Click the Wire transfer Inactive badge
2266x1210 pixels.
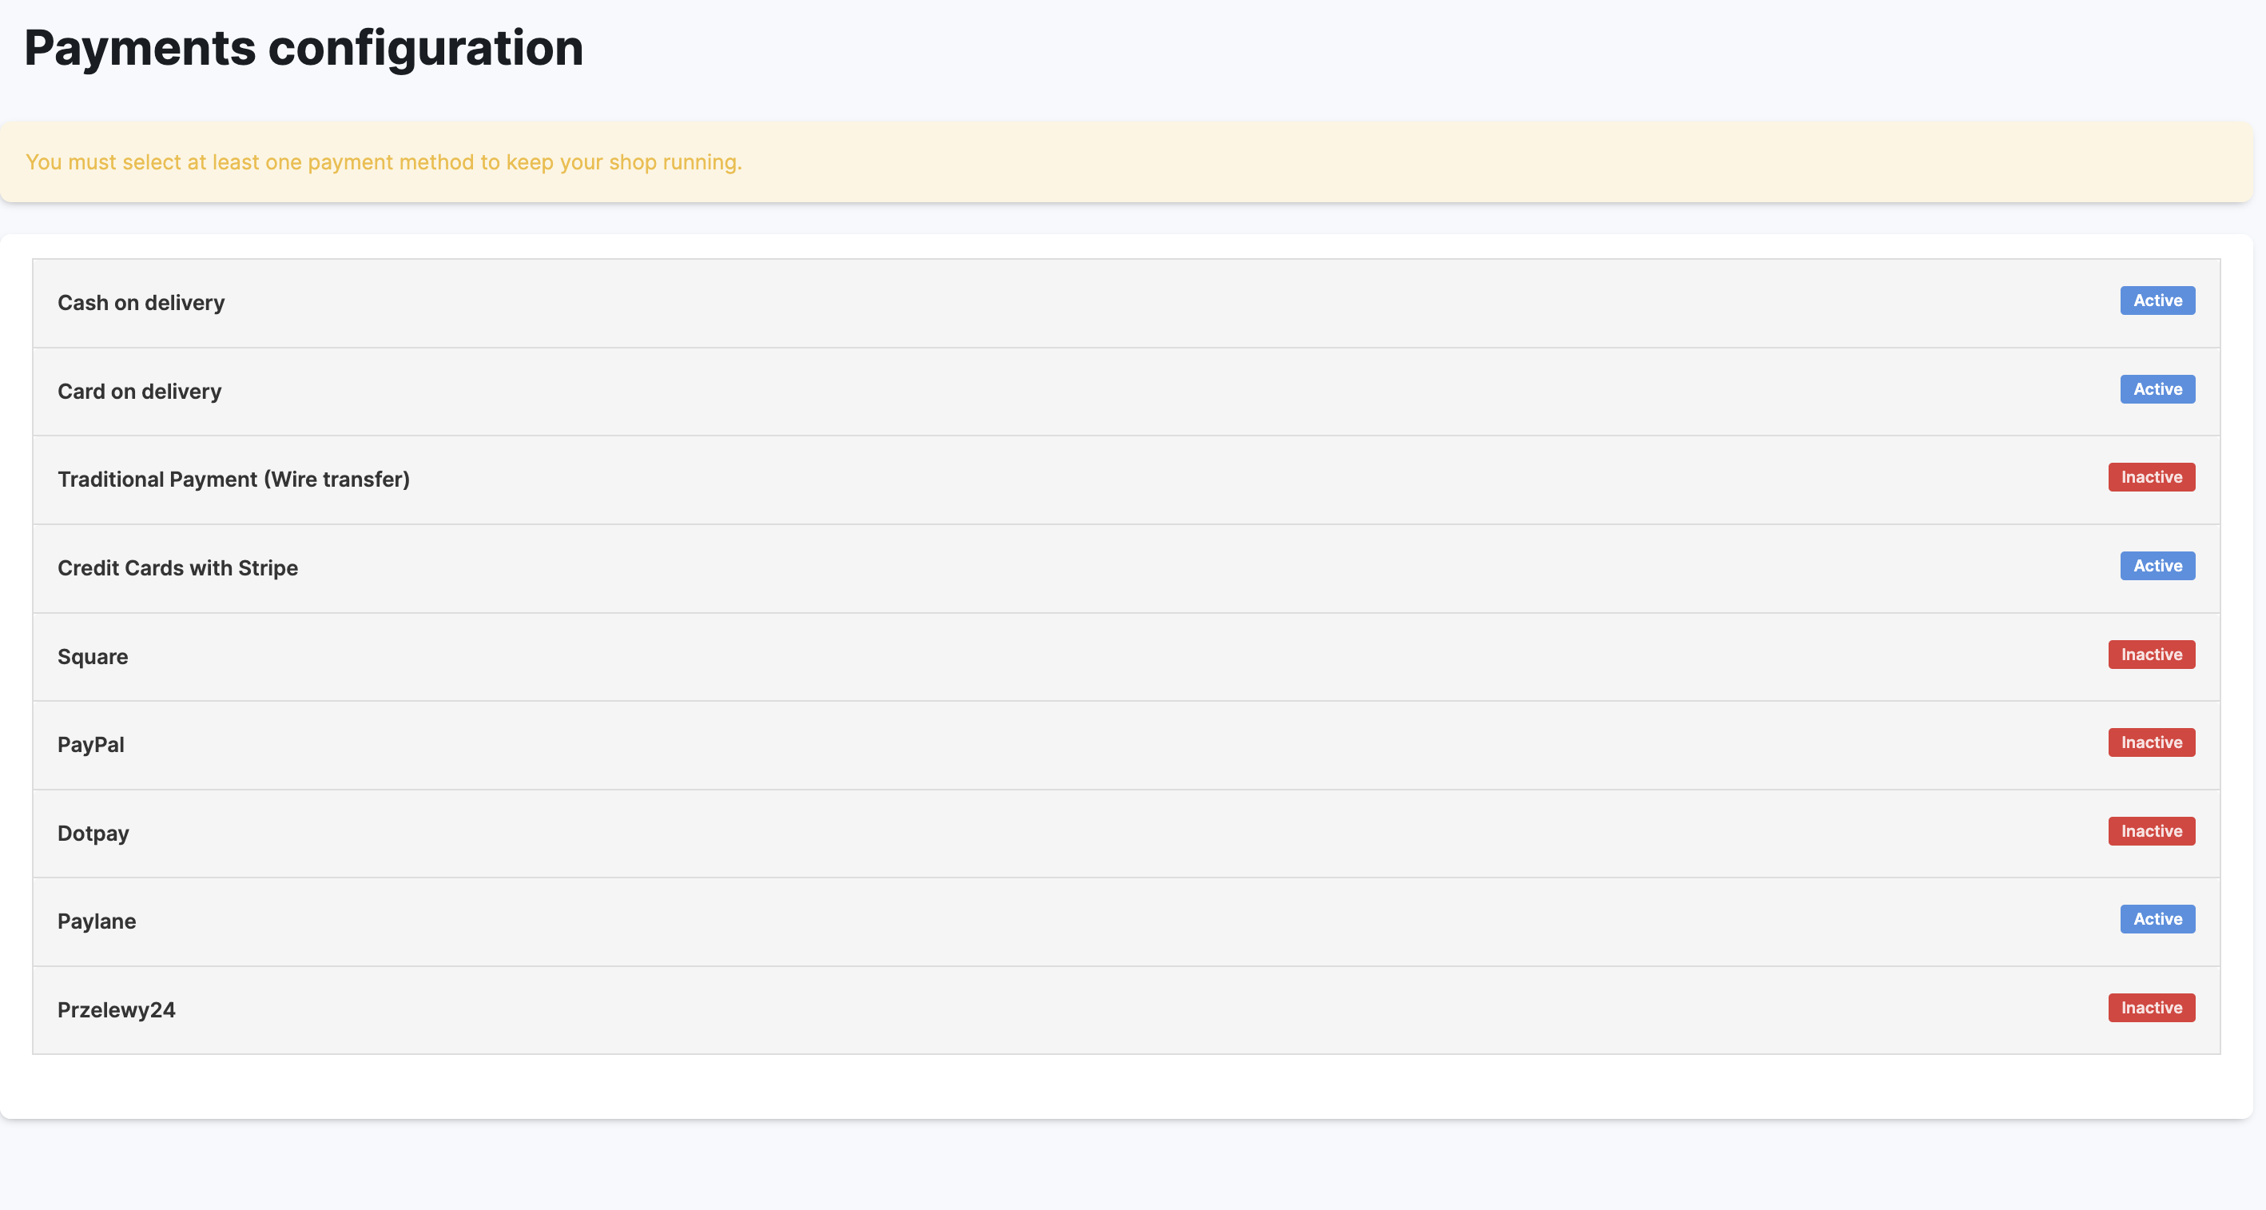[x=2151, y=477]
